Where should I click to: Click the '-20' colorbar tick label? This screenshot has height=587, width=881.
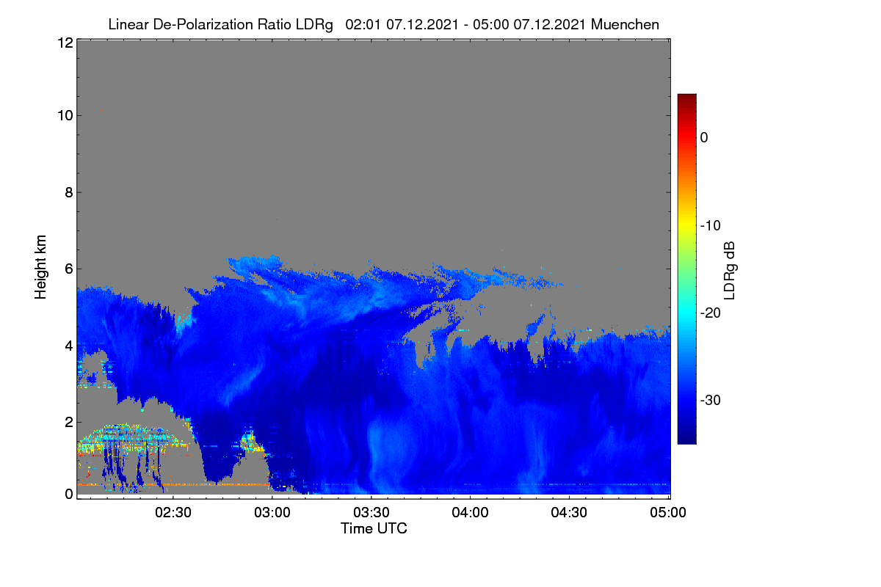[x=711, y=313]
